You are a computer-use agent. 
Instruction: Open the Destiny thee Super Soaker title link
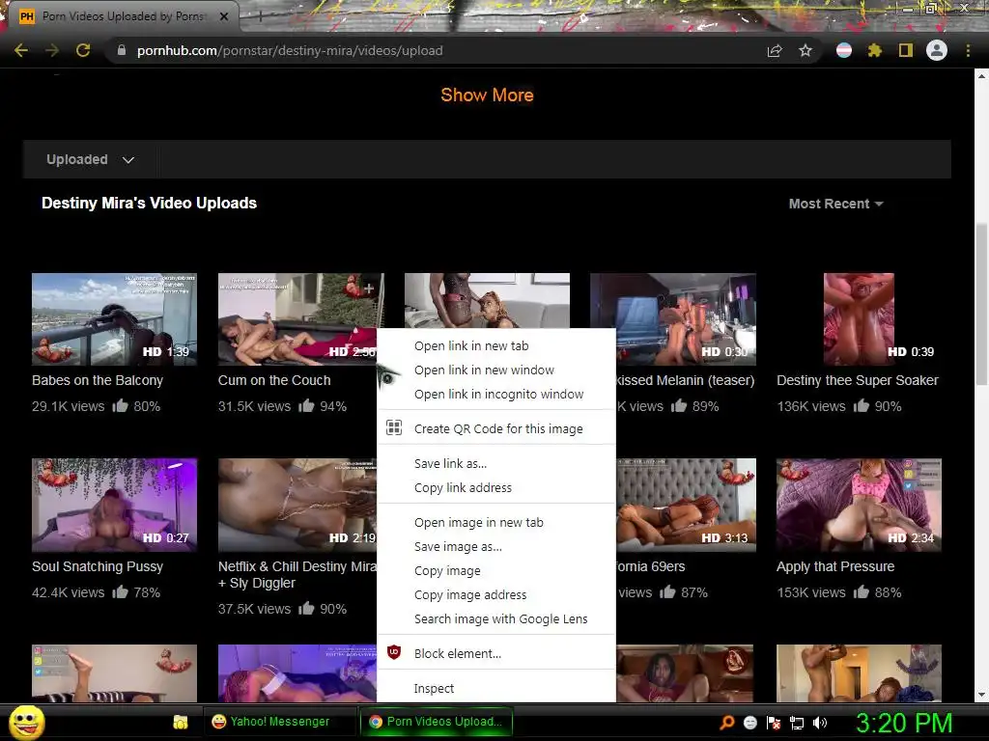point(858,380)
